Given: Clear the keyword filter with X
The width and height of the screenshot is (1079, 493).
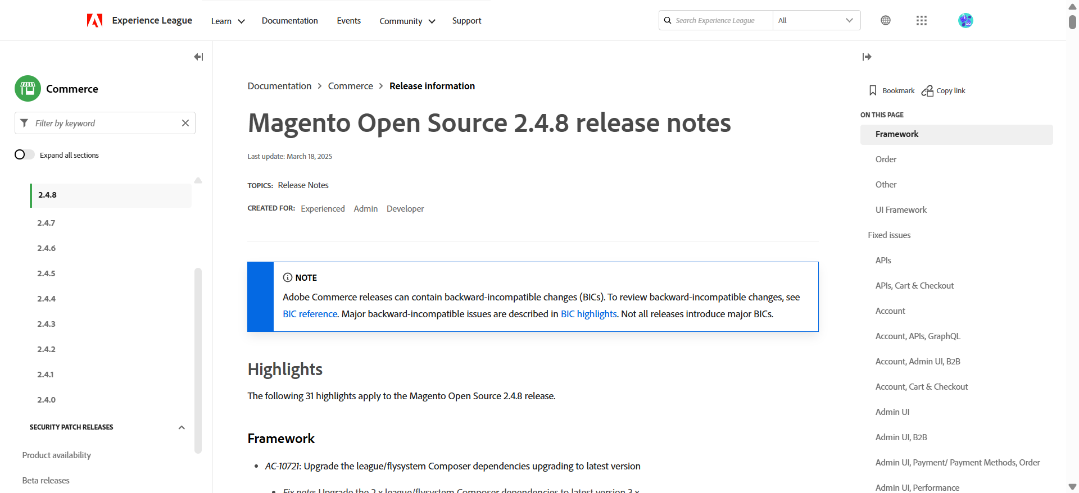Looking at the screenshot, I should click(185, 123).
